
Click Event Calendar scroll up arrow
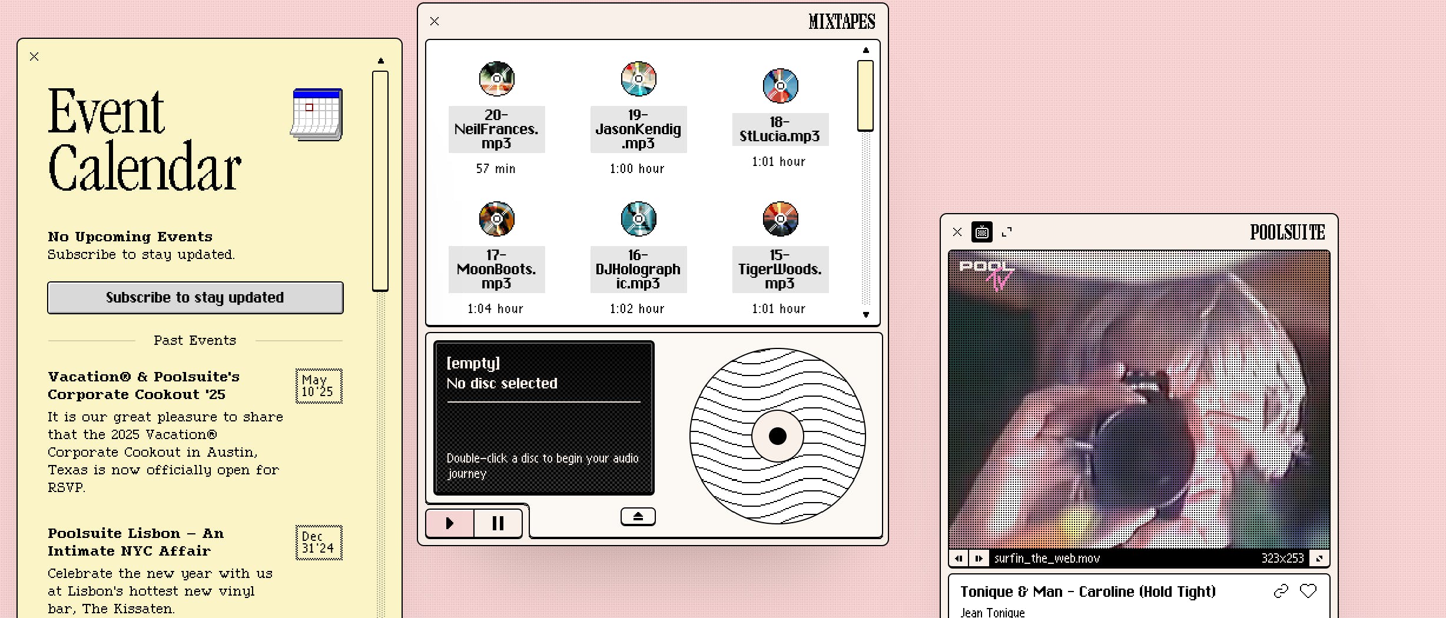[x=381, y=61]
